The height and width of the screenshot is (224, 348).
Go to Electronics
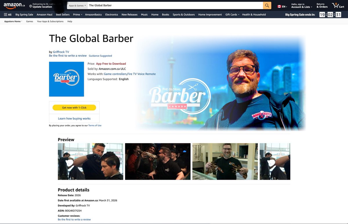pyautogui.click(x=112, y=14)
